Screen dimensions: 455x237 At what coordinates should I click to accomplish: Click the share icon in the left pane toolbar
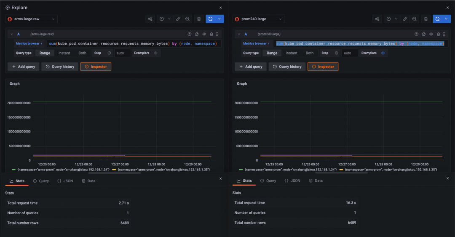click(150, 19)
